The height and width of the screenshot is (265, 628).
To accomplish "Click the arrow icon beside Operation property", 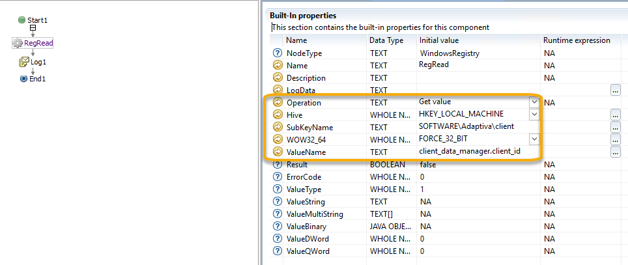I will point(277,102).
